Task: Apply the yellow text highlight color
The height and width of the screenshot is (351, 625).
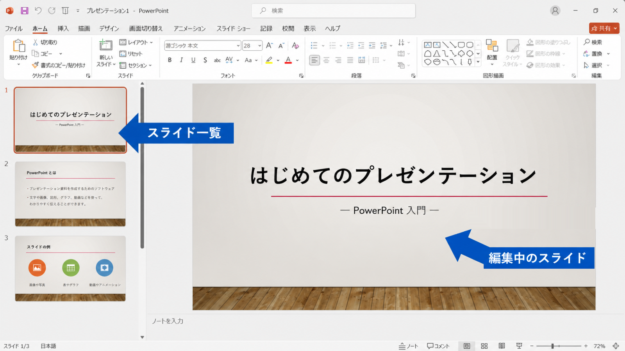Action: [x=269, y=60]
